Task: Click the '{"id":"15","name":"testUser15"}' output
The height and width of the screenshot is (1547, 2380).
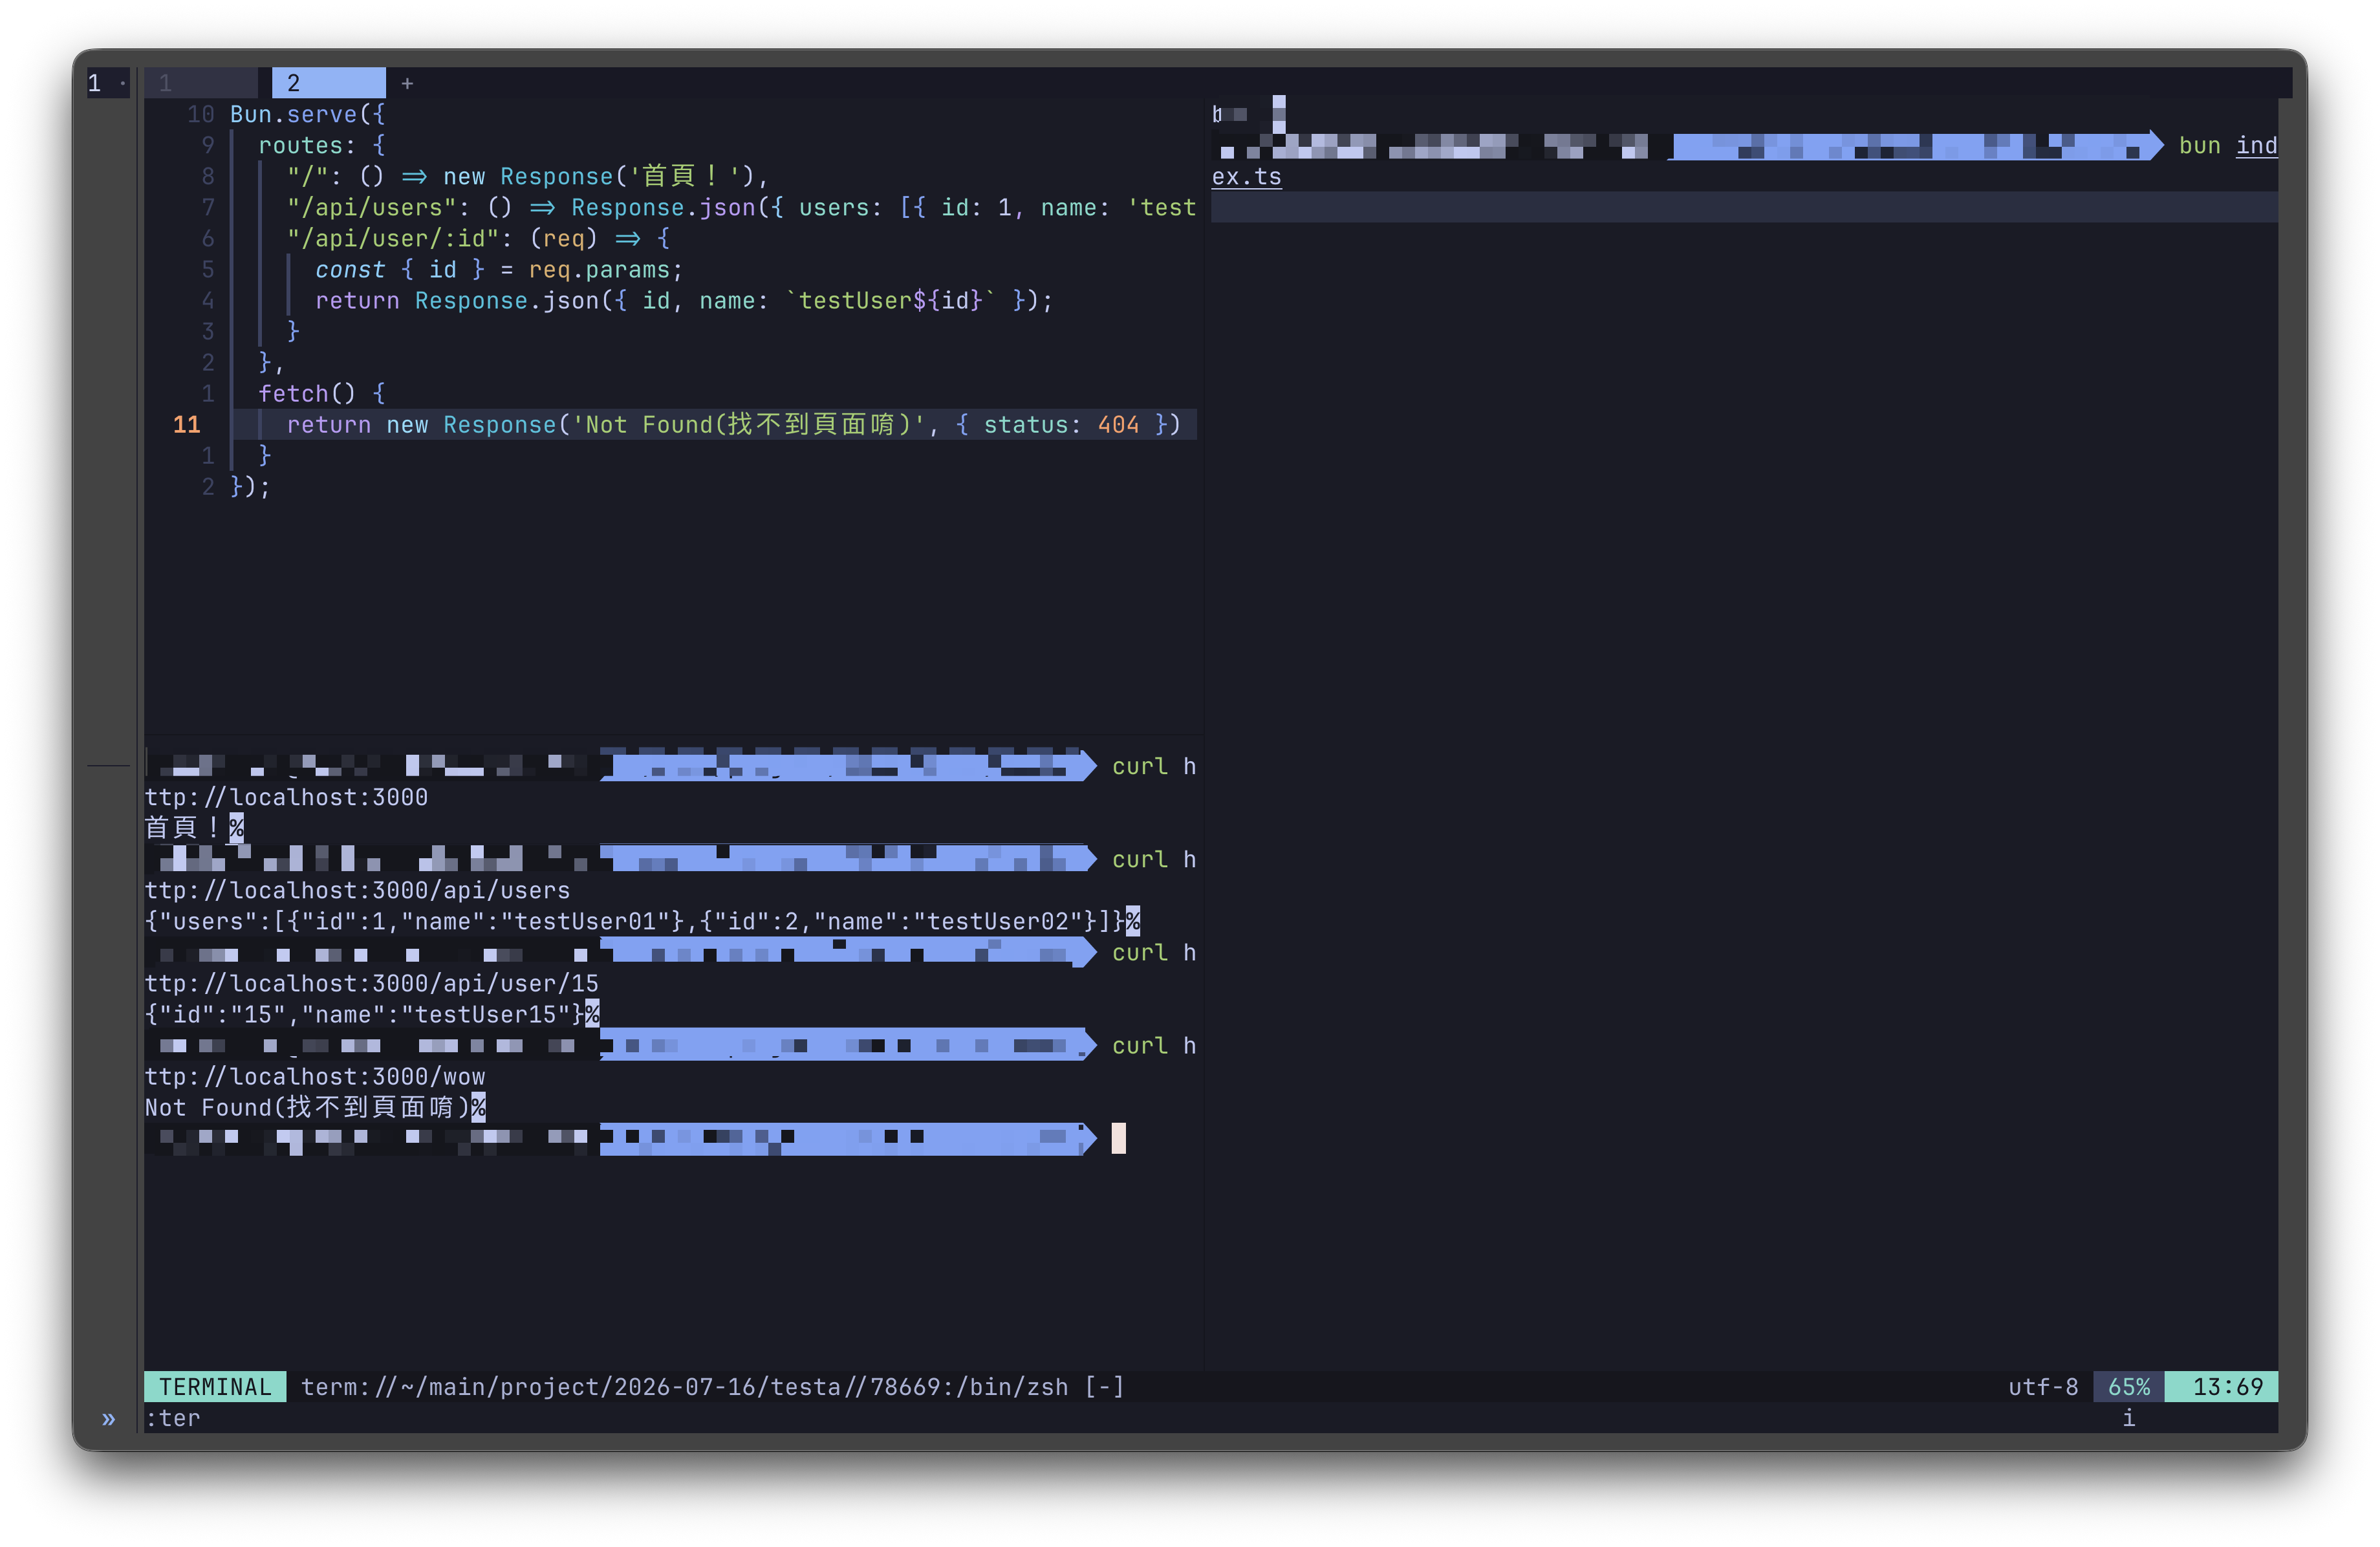Action: (364, 1014)
